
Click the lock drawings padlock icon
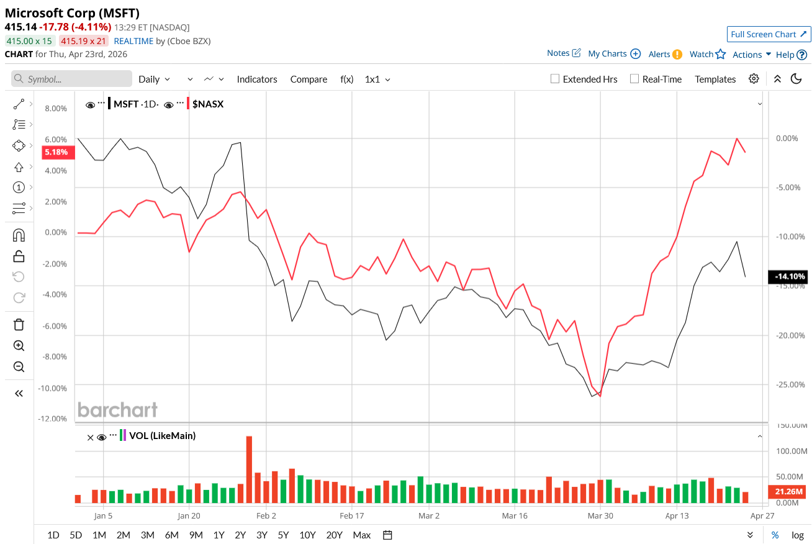pyautogui.click(x=19, y=256)
